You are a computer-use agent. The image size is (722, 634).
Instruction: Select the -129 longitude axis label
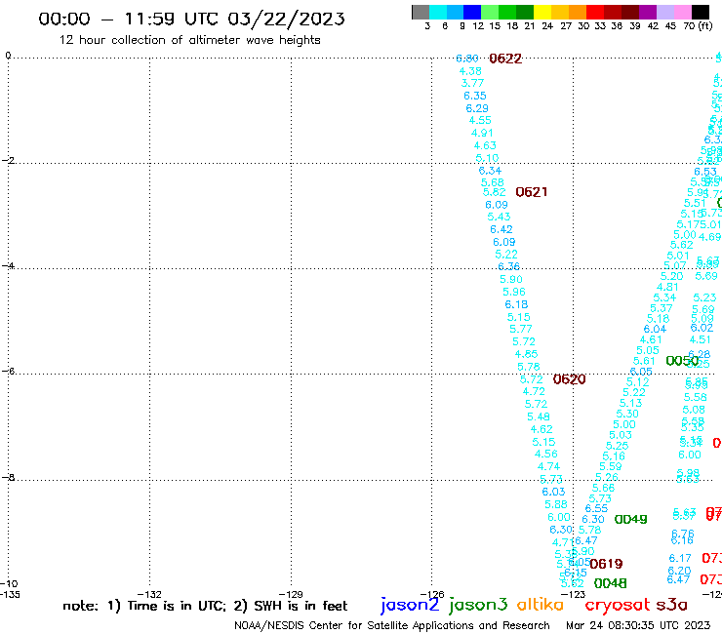(x=291, y=594)
